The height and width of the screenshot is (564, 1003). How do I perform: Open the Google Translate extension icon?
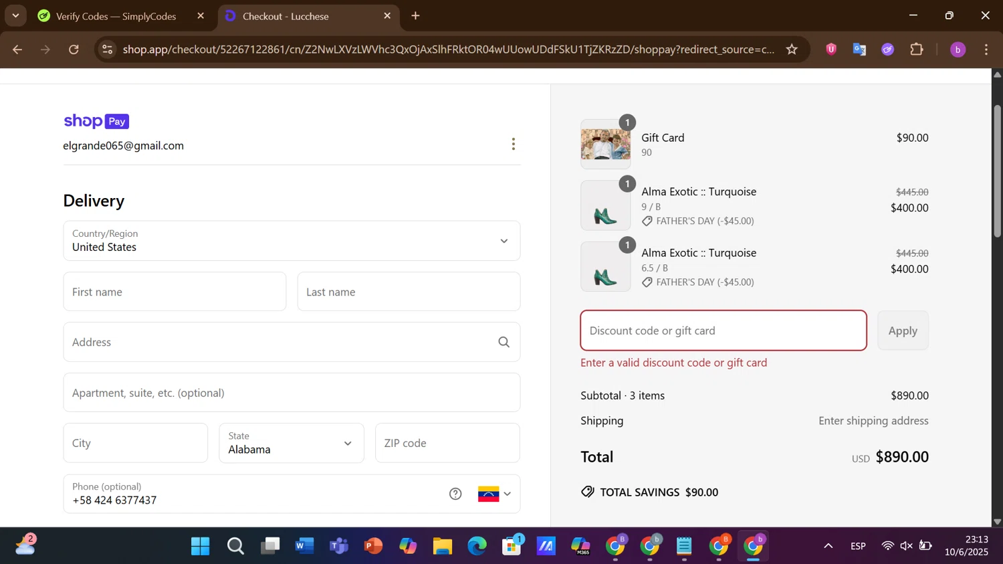859,50
